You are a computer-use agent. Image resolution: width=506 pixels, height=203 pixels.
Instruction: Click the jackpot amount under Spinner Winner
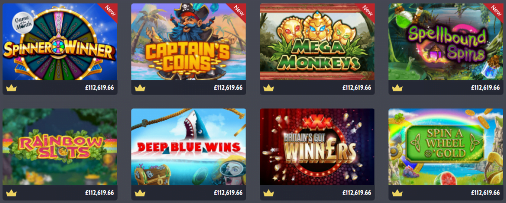(x=99, y=88)
